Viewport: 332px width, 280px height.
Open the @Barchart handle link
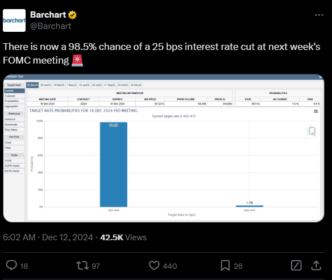pyautogui.click(x=51, y=26)
